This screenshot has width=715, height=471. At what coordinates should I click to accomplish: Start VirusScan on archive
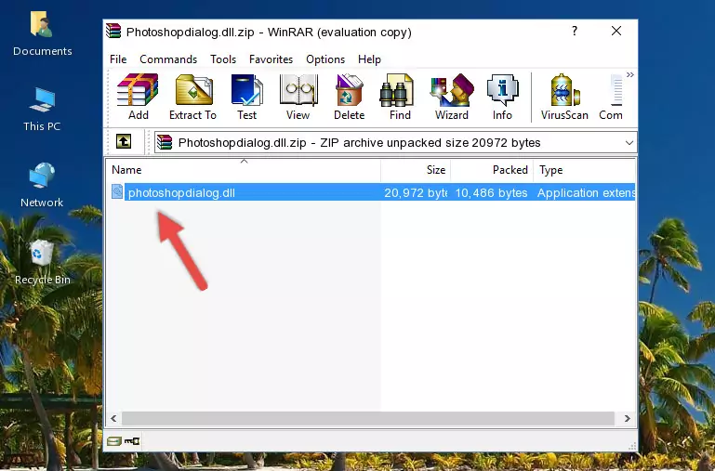pyautogui.click(x=564, y=97)
